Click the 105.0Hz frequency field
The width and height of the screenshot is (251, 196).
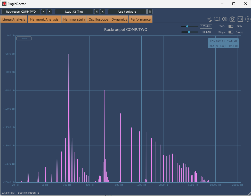[x=206, y=26]
